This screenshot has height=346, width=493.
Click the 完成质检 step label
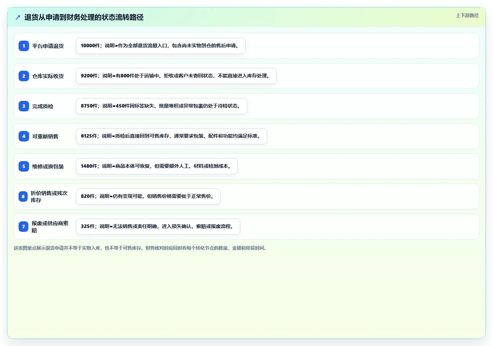pyautogui.click(x=43, y=106)
